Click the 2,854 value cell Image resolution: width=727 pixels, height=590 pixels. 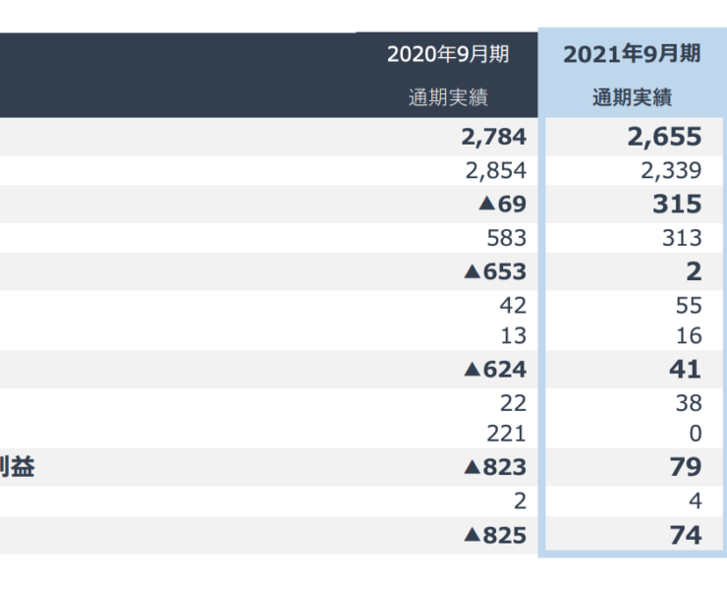(495, 170)
